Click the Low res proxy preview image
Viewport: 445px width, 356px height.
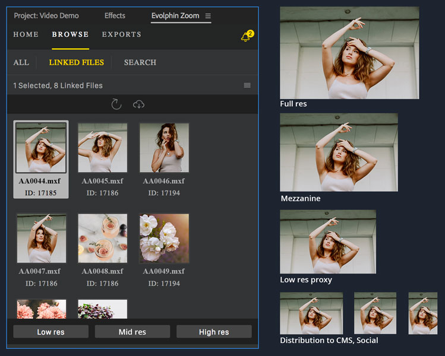(328, 241)
